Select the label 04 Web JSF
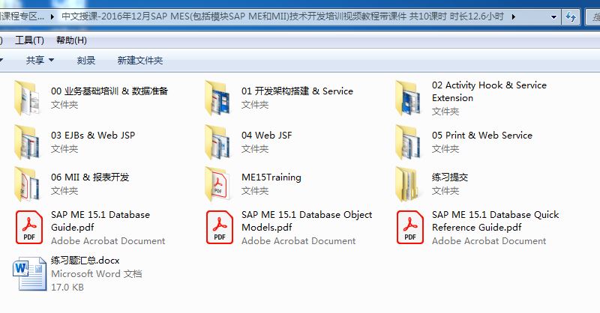 [x=267, y=136]
